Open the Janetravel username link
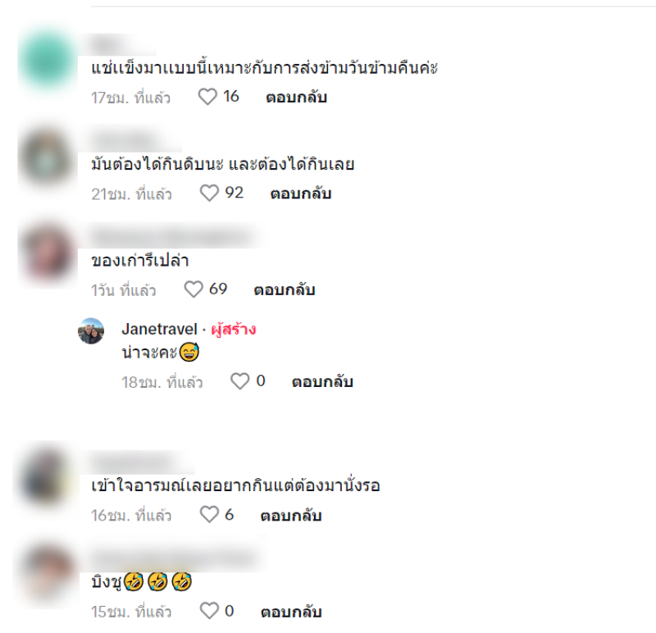 tap(159, 329)
